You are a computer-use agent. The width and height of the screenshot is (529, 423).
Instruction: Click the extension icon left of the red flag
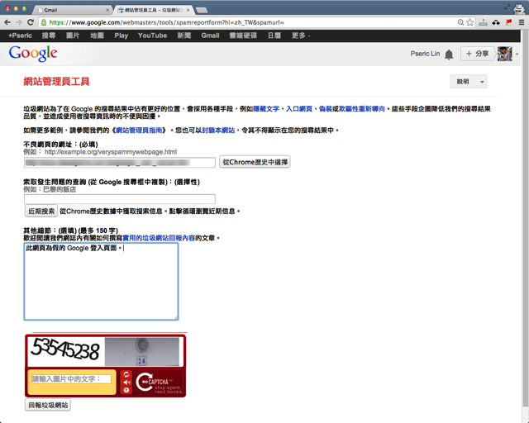pos(496,22)
